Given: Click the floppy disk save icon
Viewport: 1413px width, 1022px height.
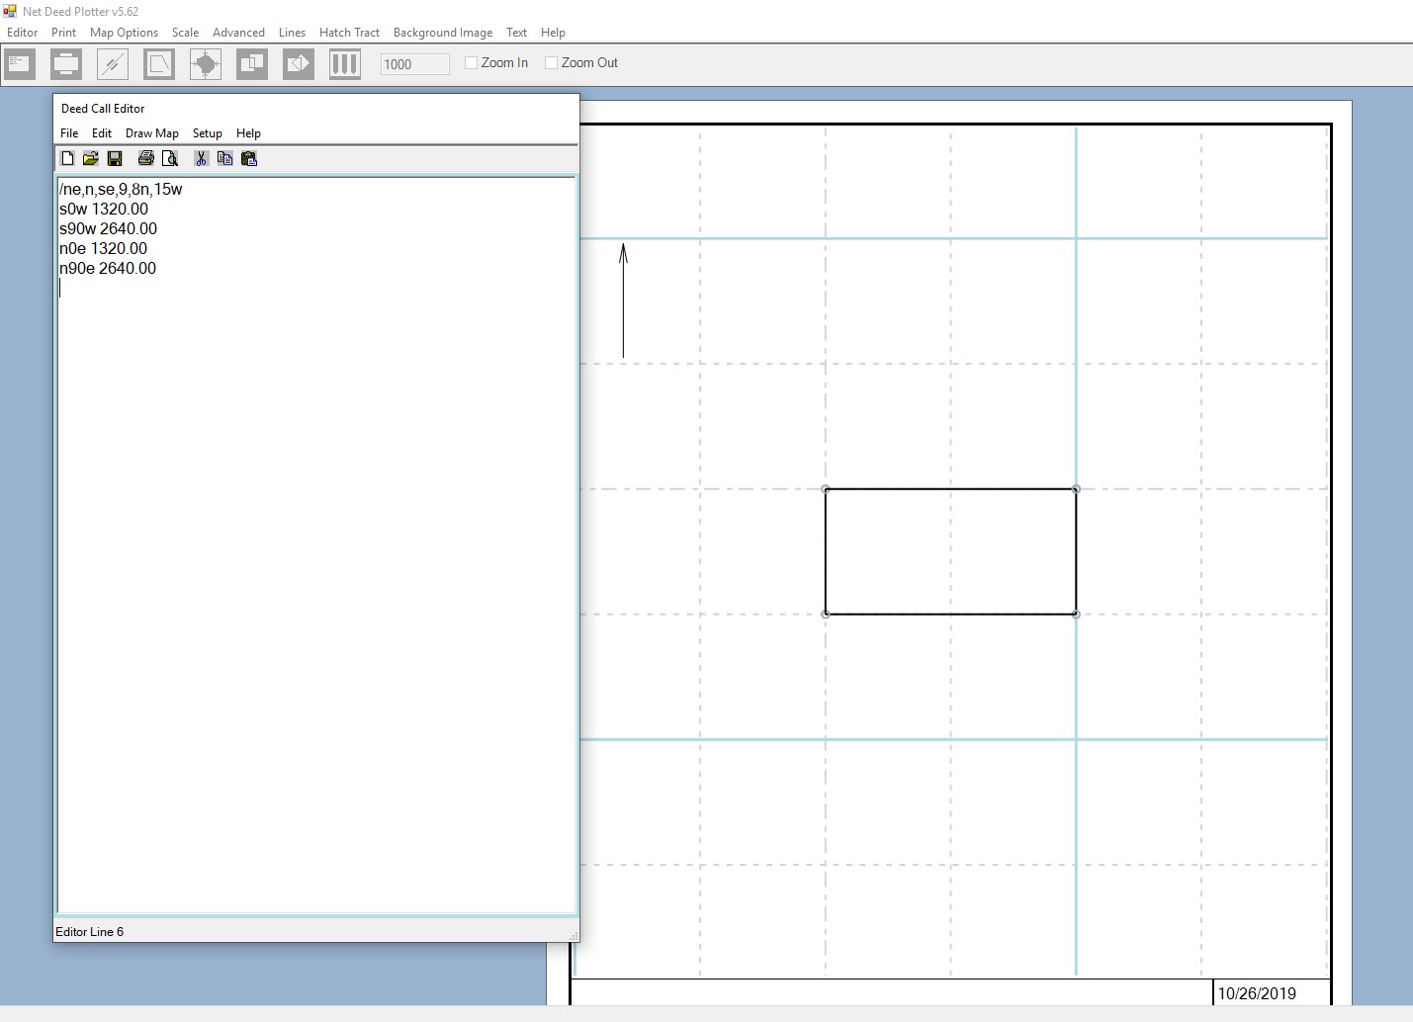Looking at the screenshot, I should click(x=115, y=158).
